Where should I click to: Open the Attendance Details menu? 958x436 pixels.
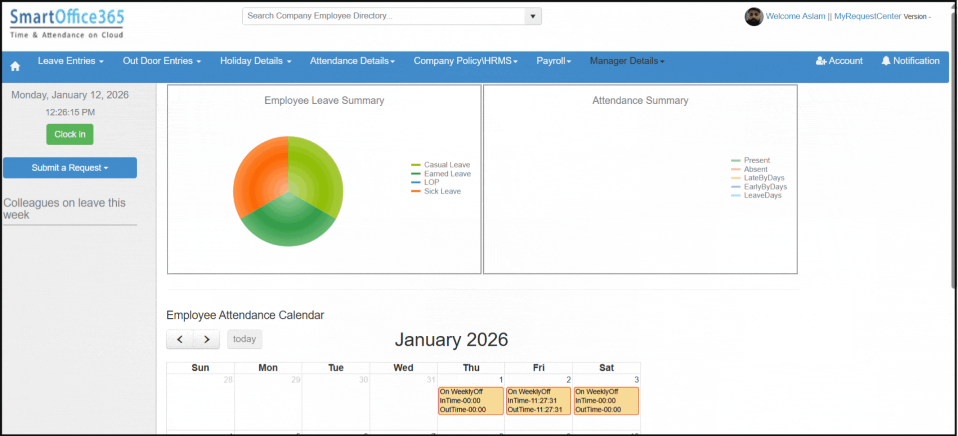pyautogui.click(x=352, y=61)
